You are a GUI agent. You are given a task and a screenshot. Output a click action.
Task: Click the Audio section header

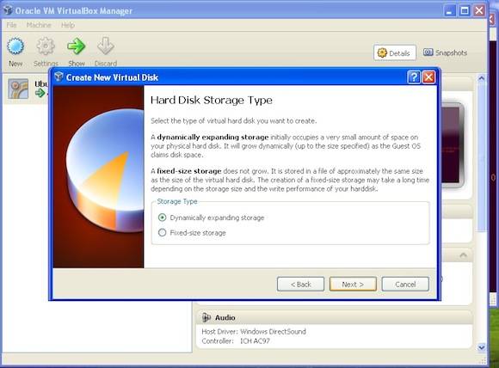[334, 317]
